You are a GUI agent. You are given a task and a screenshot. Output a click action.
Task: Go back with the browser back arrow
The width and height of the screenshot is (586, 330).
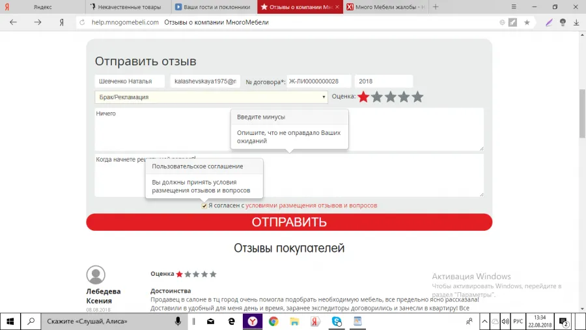[x=14, y=22]
